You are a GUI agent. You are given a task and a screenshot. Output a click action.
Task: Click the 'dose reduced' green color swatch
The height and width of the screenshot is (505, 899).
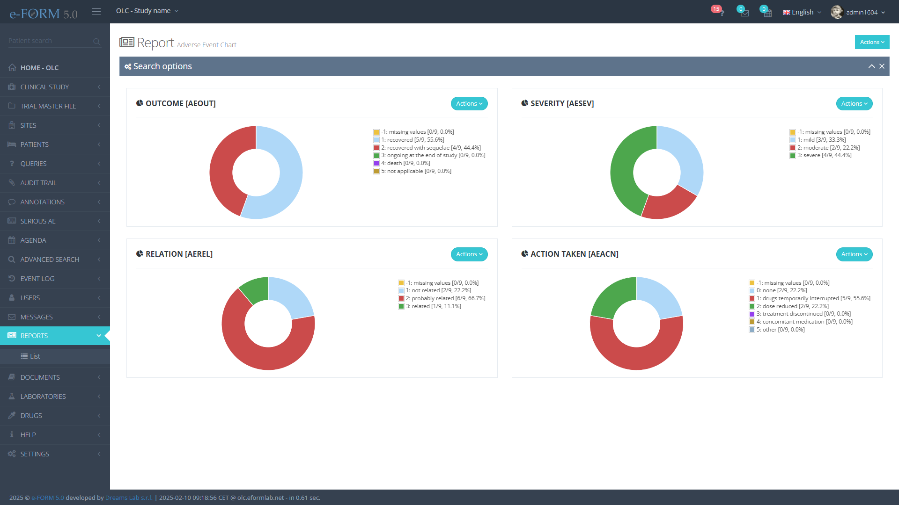(752, 306)
